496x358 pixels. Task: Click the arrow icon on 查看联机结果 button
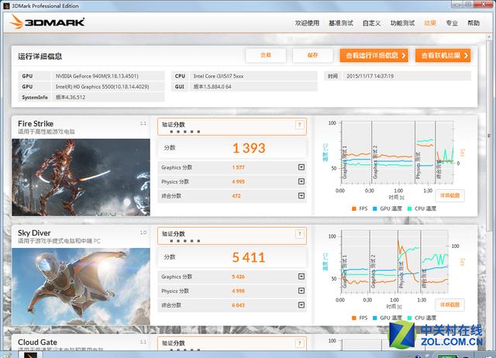coord(466,56)
